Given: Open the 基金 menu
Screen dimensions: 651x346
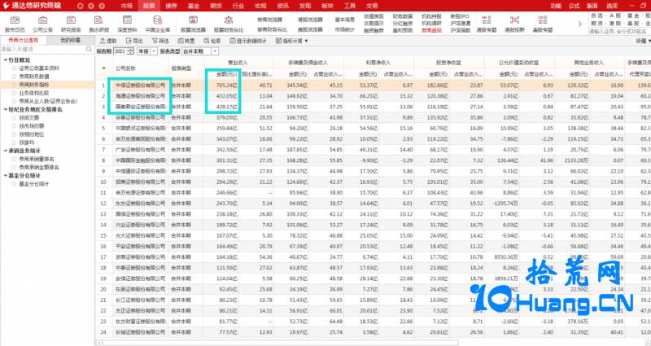Looking at the screenshot, I should [x=194, y=6].
